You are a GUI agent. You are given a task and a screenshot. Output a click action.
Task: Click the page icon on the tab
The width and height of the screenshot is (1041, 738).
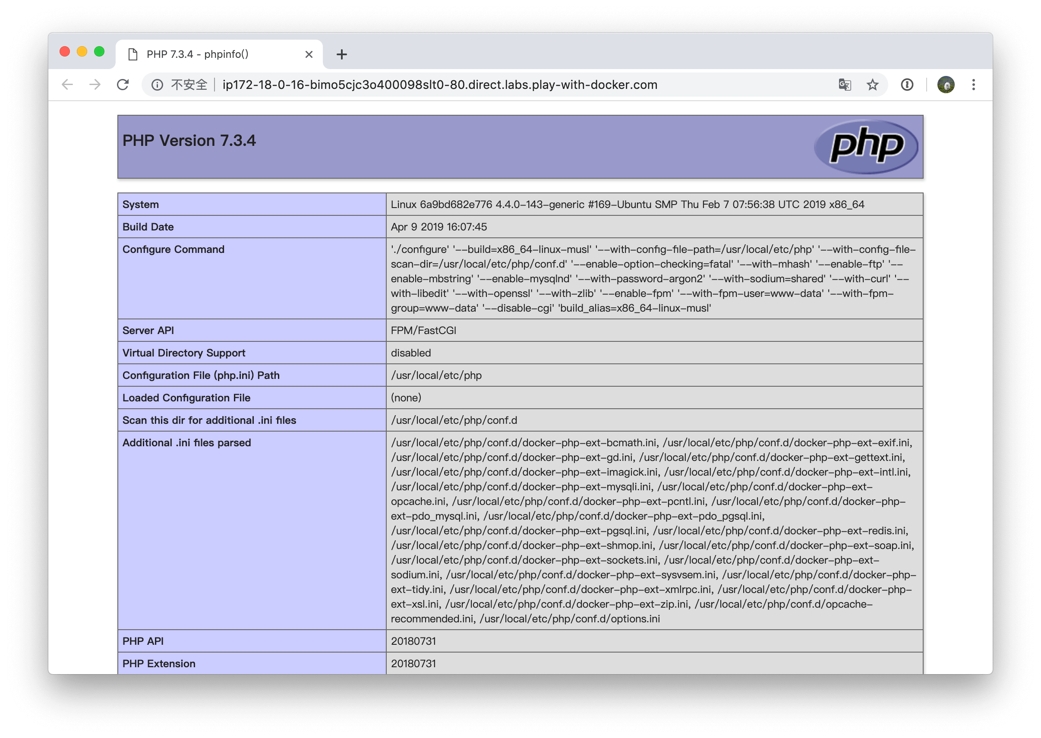click(x=132, y=54)
